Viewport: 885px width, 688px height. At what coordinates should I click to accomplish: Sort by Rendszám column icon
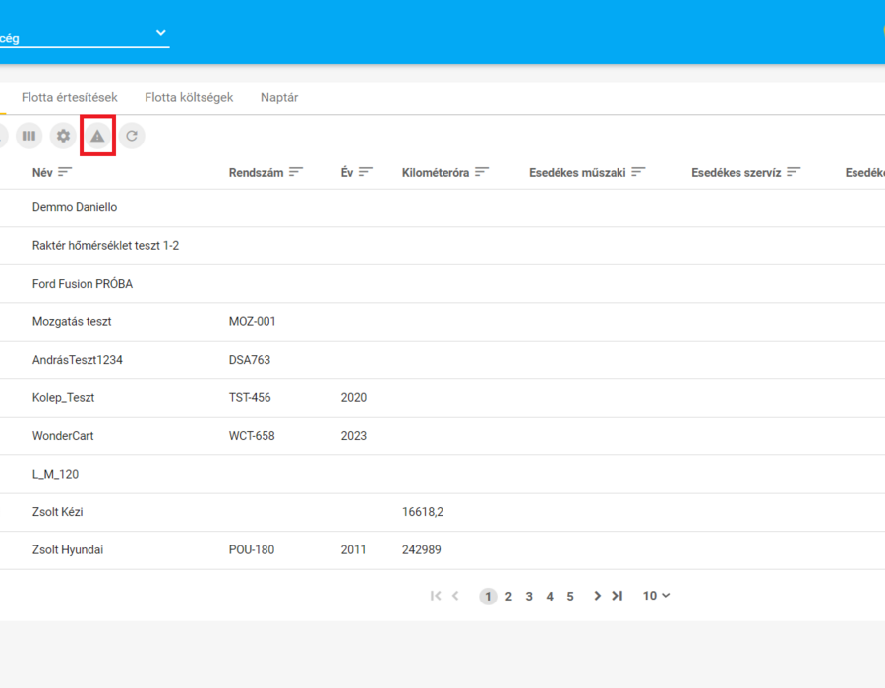(x=296, y=171)
